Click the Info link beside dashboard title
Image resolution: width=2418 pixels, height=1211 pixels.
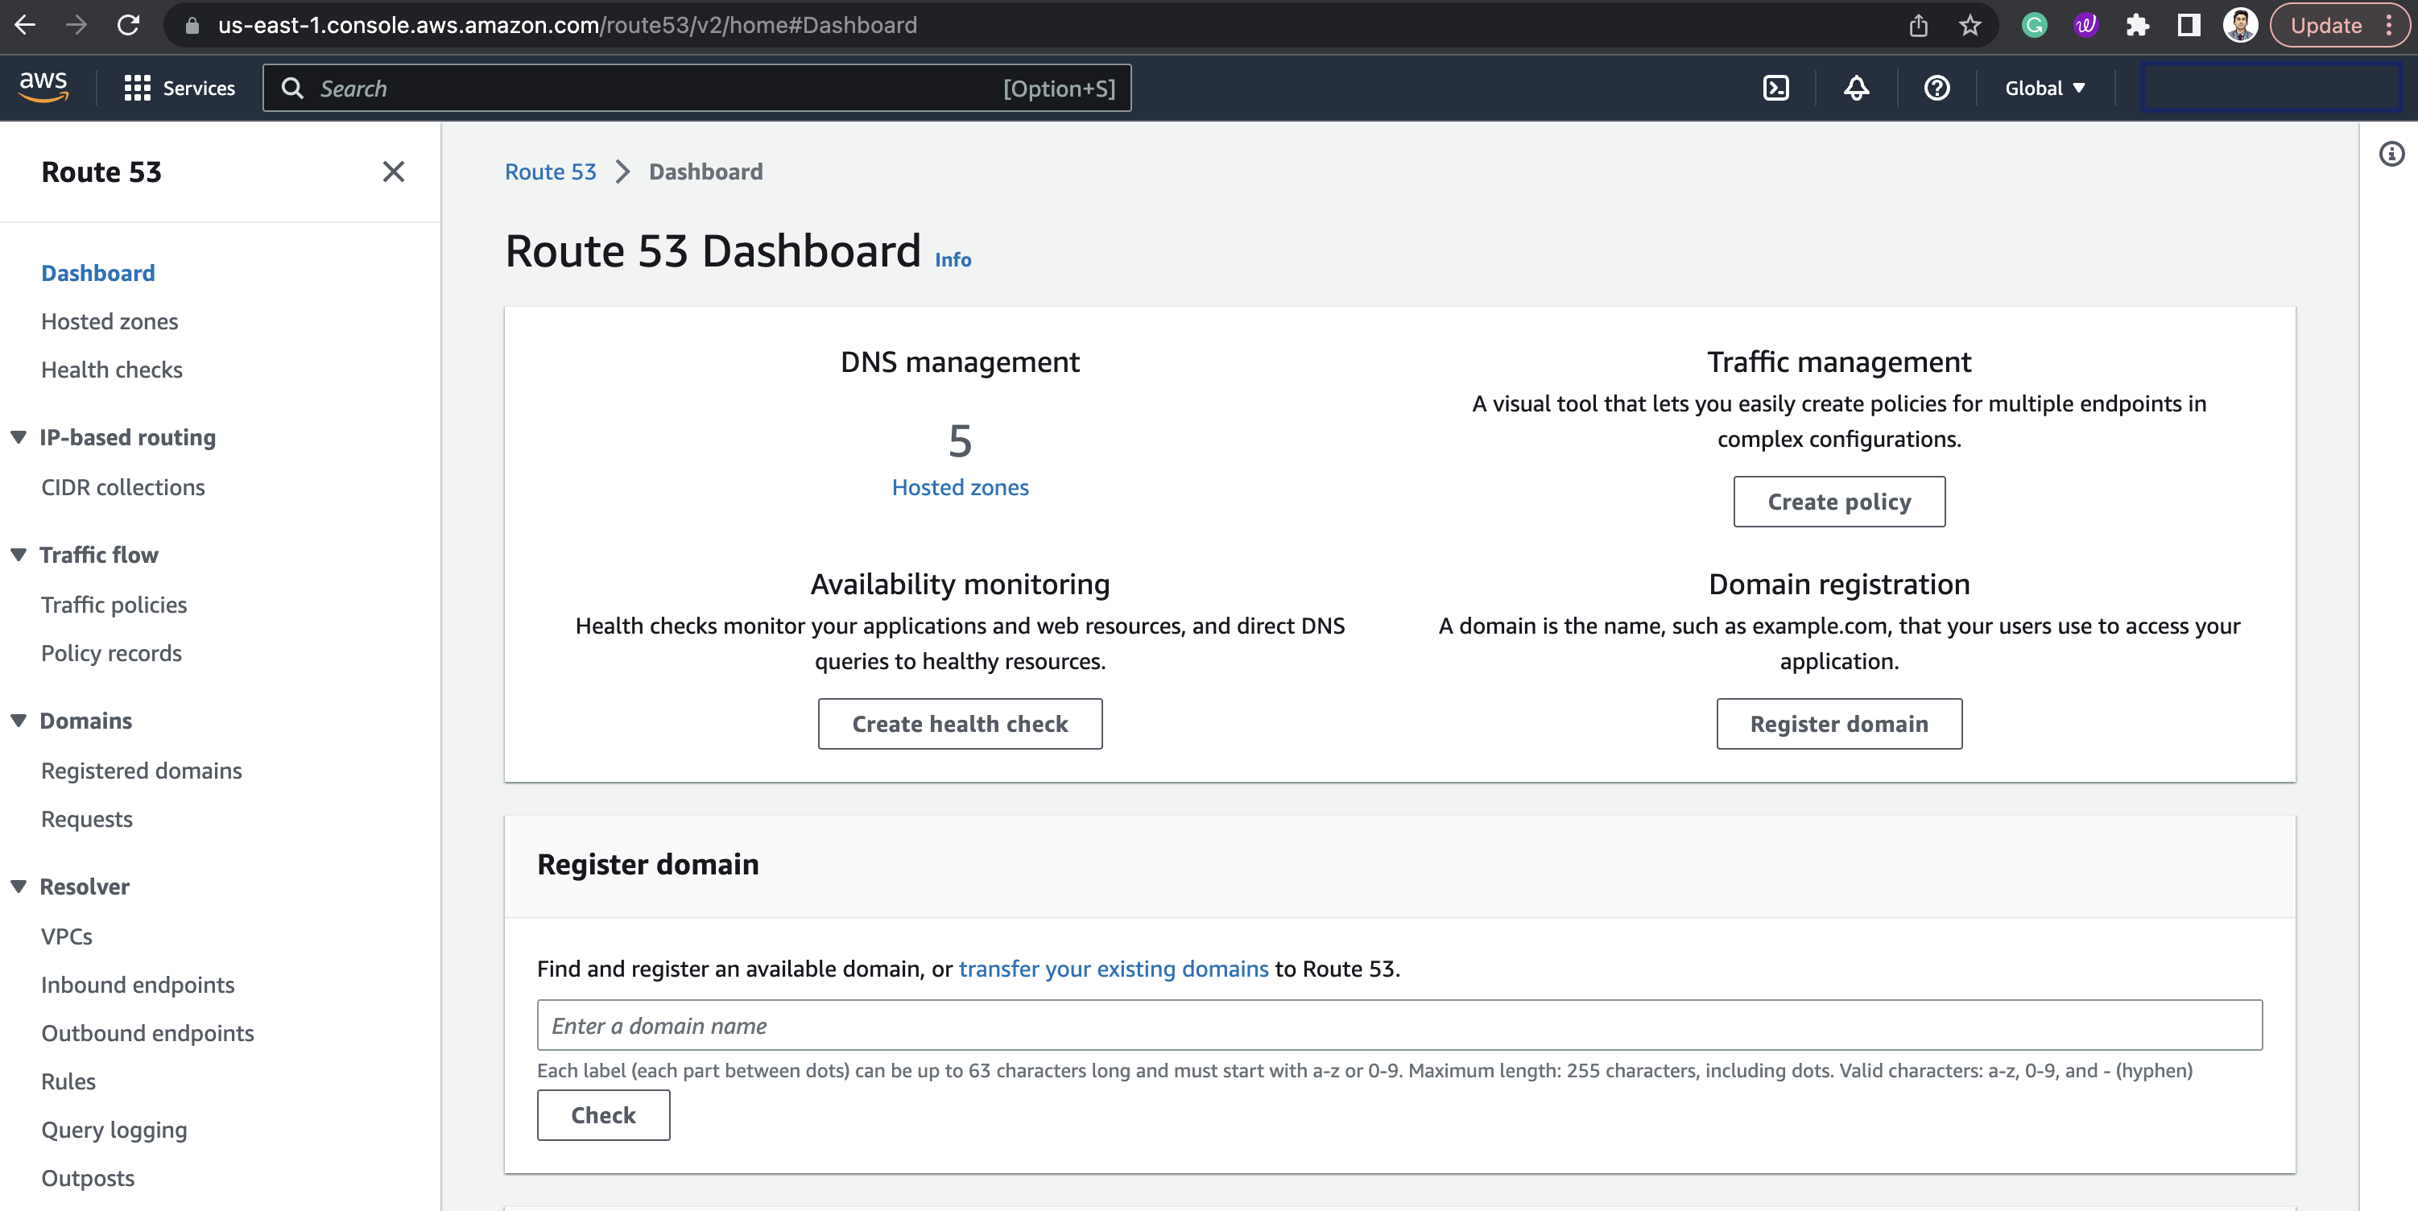[952, 260]
